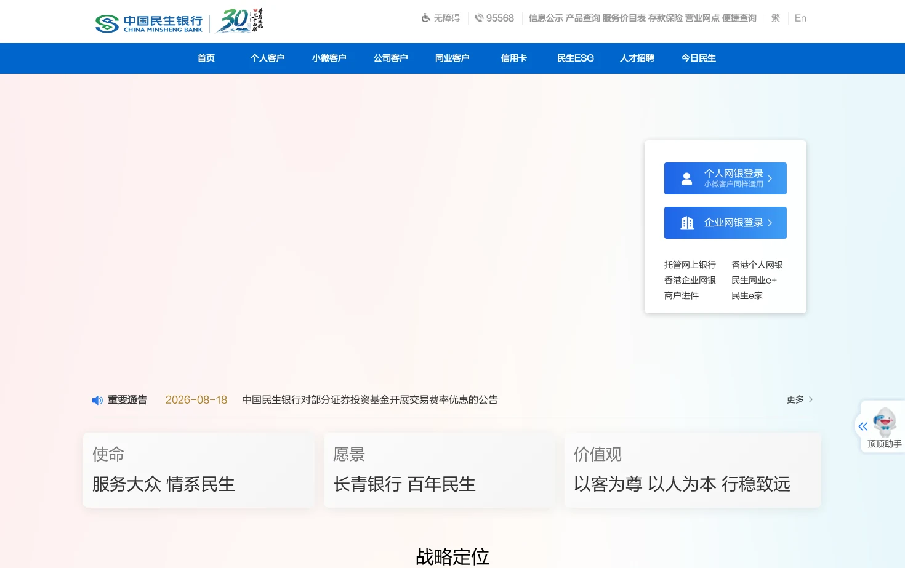Open 便捷查询 link
The image size is (905, 568).
pos(739,18)
